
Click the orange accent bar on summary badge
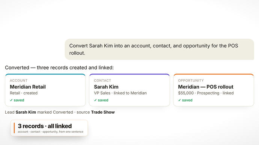tap(14, 128)
